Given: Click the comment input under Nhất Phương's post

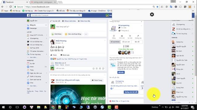Looking at the screenshot, I should pyautogui.click(x=74, y=68).
